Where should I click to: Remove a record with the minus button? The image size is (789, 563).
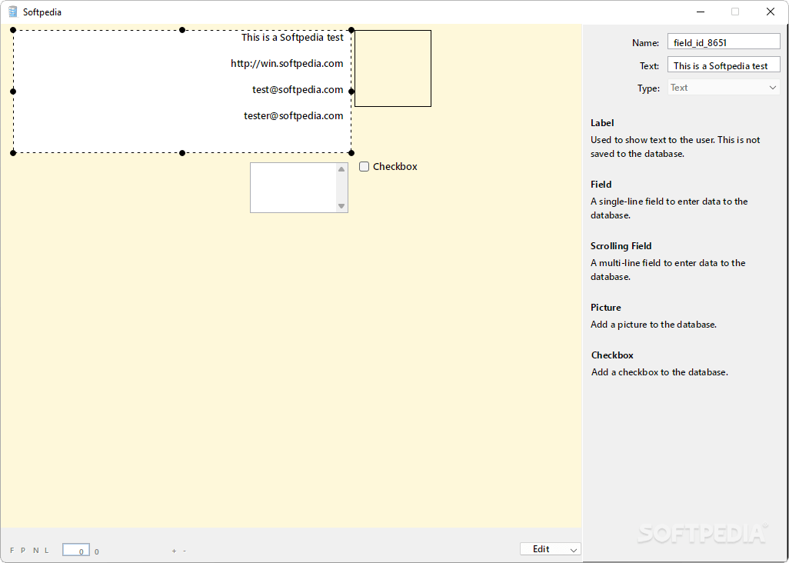(x=185, y=551)
